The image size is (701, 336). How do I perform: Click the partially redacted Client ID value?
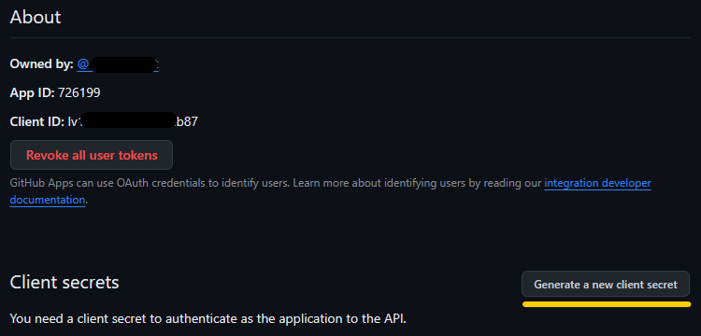pyautogui.click(x=133, y=121)
